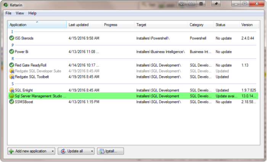Click the Red Gate ReadyRoll check icon
Image resolution: width=267 pixels, height=162 pixels.
11,65
